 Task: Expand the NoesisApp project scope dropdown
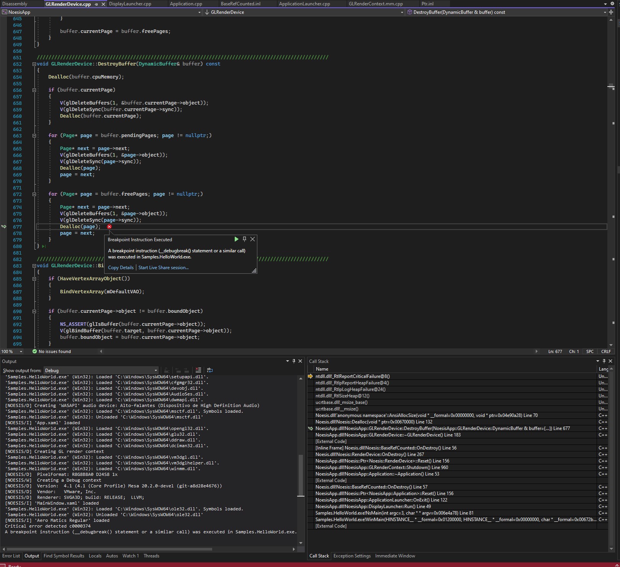pos(199,12)
